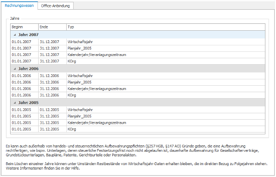276x177 pixels.
Task: Click Beginn cell 01.01.2005 of Planjahr_2005 row
Action: click(x=24, y=116)
